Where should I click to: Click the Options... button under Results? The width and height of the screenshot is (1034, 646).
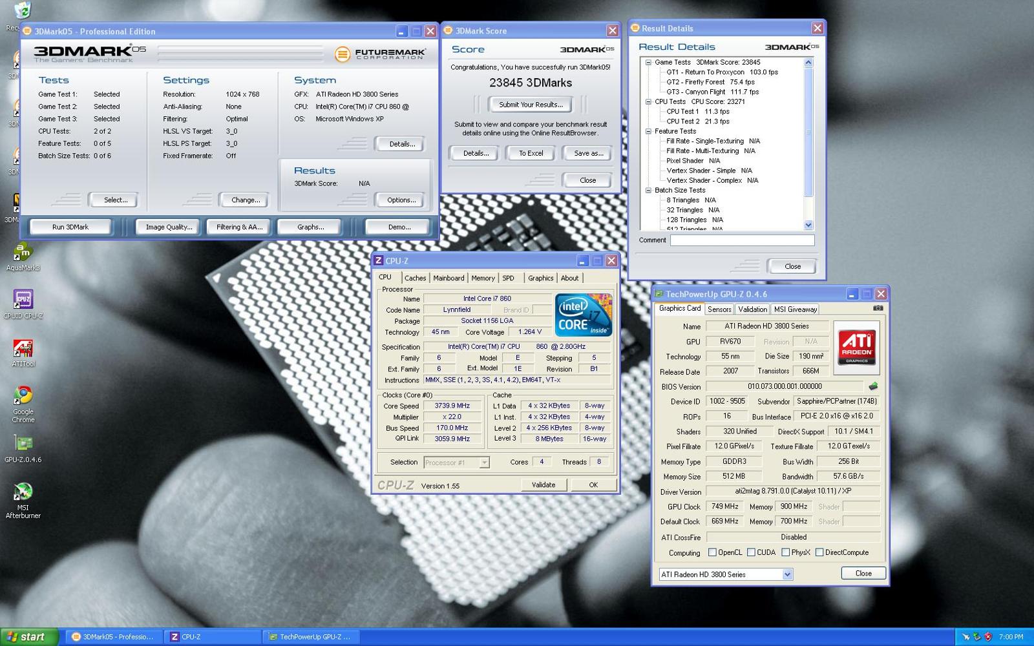pos(401,200)
